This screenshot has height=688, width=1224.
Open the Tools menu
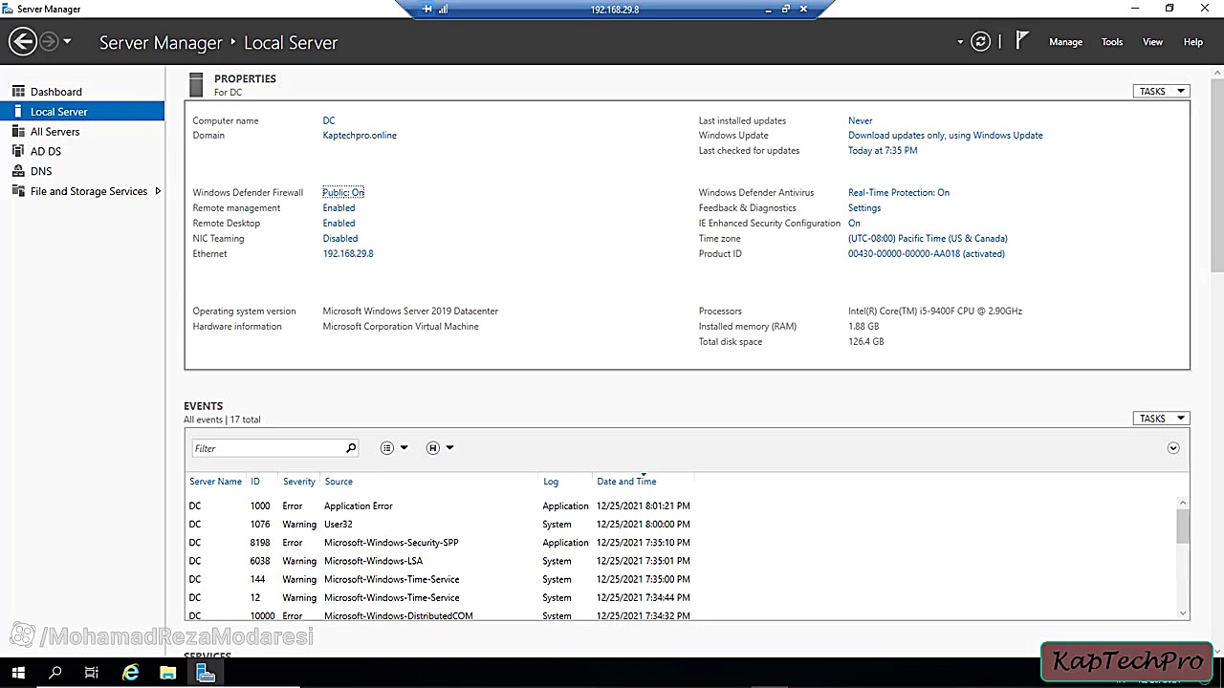point(1112,42)
